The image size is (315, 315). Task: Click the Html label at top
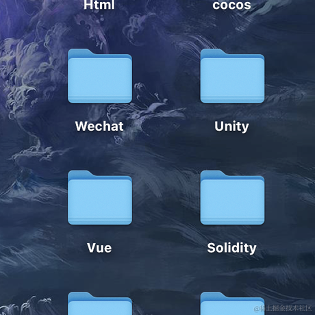pos(99,5)
